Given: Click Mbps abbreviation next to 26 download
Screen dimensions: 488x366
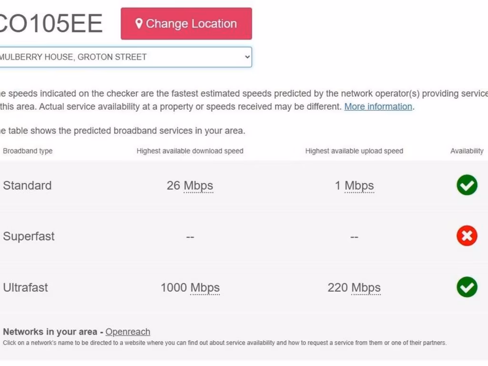Looking at the screenshot, I should pyautogui.click(x=198, y=185).
